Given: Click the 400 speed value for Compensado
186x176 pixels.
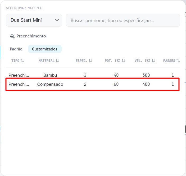Looking at the screenshot, I should pos(146,84).
